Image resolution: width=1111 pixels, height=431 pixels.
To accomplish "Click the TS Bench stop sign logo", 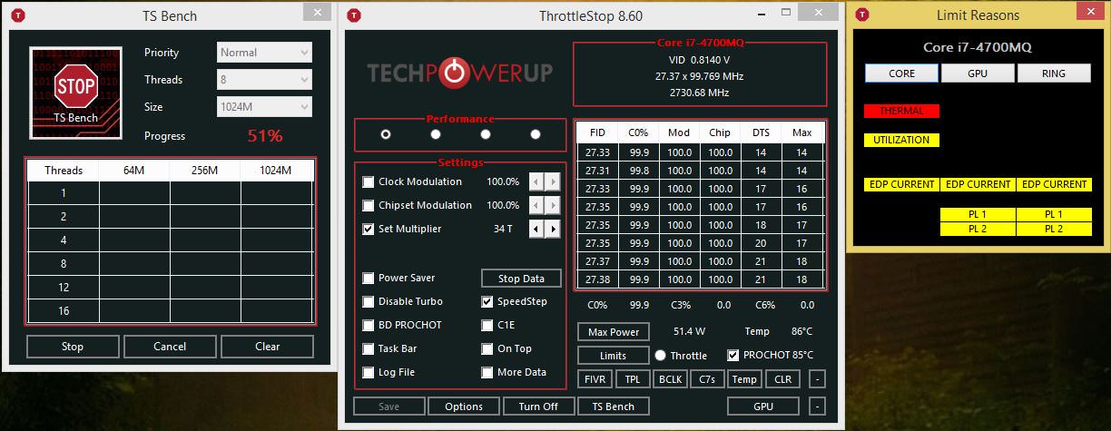I will coord(76,92).
